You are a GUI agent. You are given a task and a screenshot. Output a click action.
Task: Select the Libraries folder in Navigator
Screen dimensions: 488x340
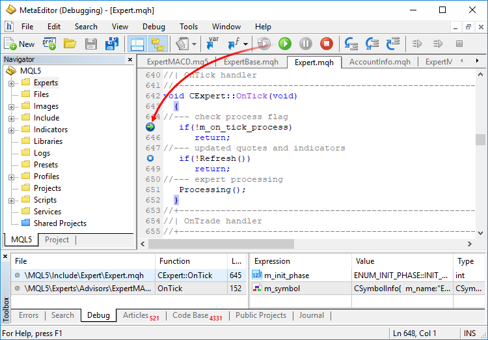(x=48, y=141)
